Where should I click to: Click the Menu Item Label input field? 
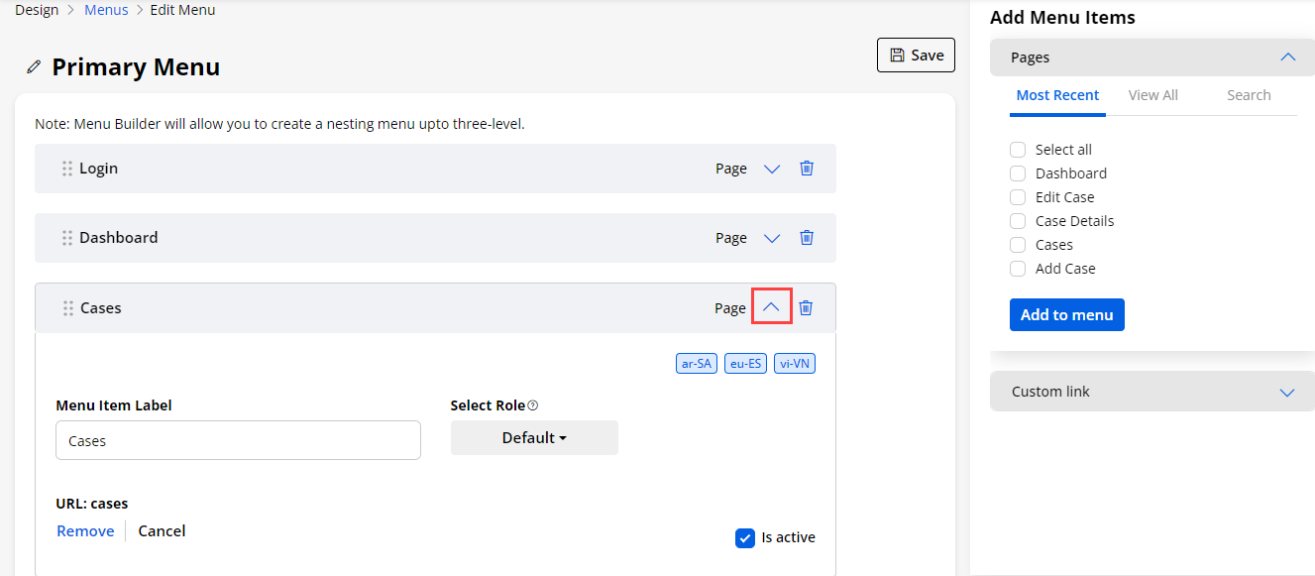point(238,441)
